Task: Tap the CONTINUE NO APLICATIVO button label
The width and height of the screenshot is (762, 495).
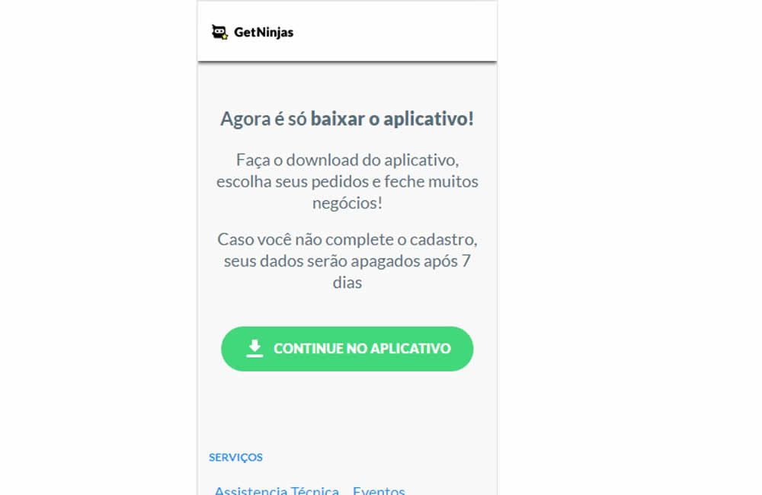Action: click(x=362, y=349)
